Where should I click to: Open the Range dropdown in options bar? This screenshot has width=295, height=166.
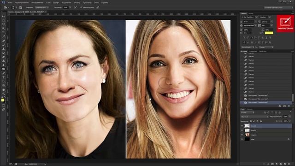click(x=42, y=7)
